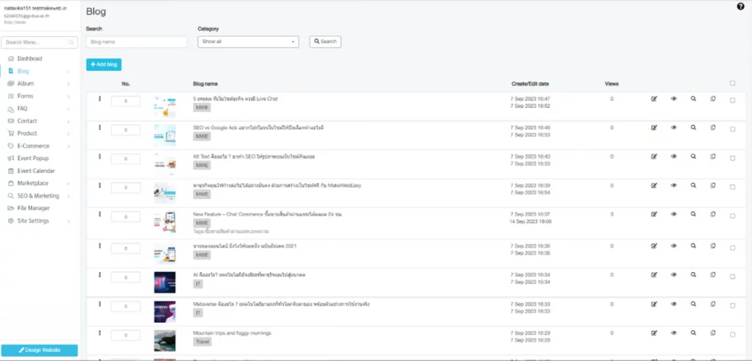Click magnifier icon for AI blog row
752x361 pixels.
[693, 274]
